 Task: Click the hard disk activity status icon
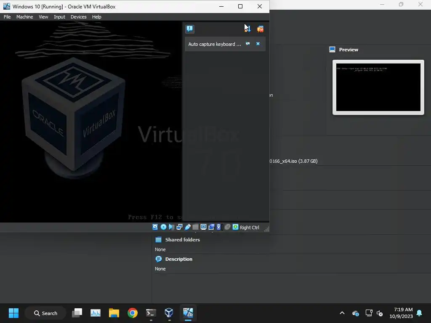click(x=155, y=227)
